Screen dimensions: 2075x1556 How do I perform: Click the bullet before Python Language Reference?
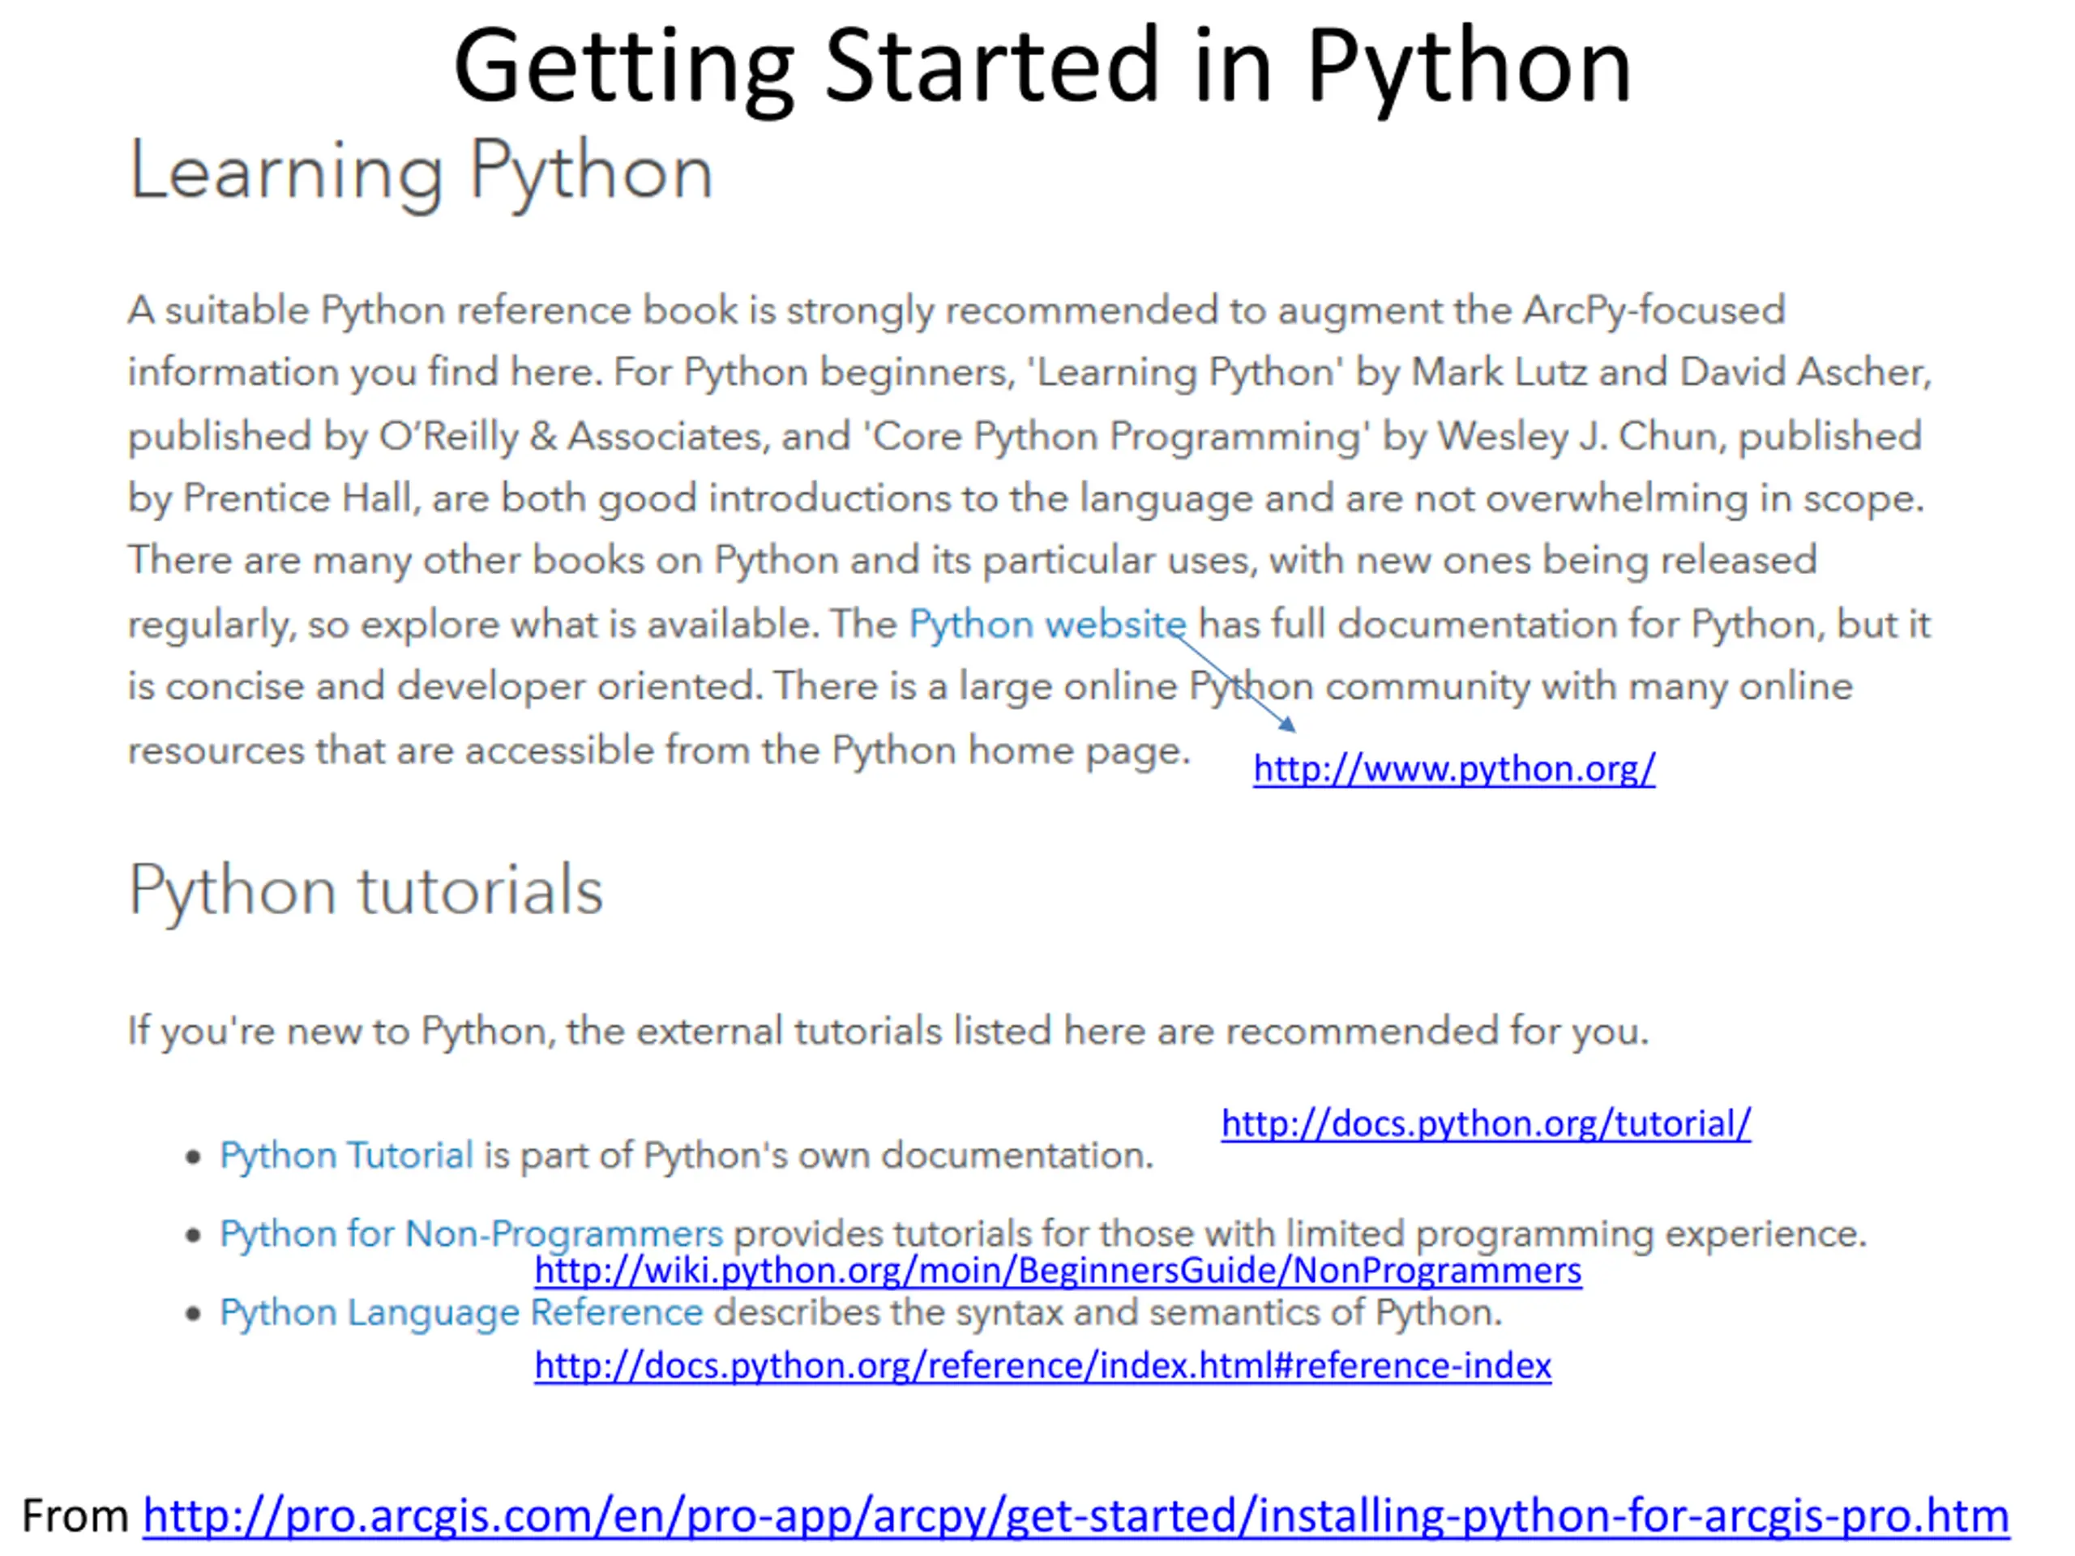pos(193,1313)
